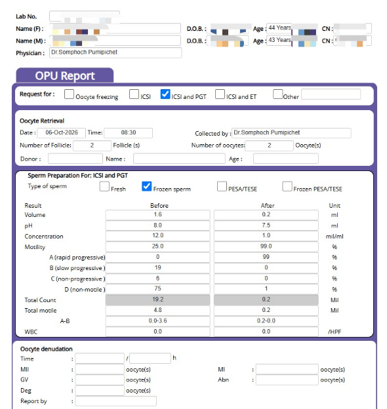387x409 pixels.
Task: Edit Total motile Before value 4.8
Action: pyautogui.click(x=157, y=311)
